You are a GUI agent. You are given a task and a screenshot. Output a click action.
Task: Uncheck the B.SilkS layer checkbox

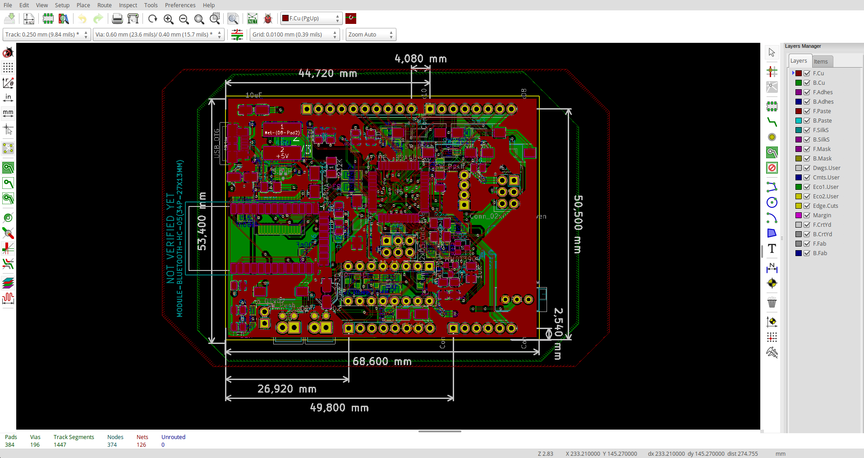(807, 139)
